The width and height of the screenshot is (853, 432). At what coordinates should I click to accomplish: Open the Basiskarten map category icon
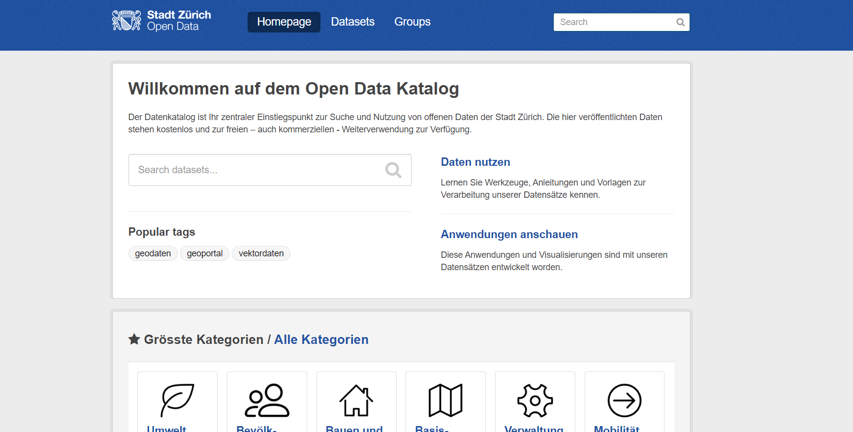[445, 400]
